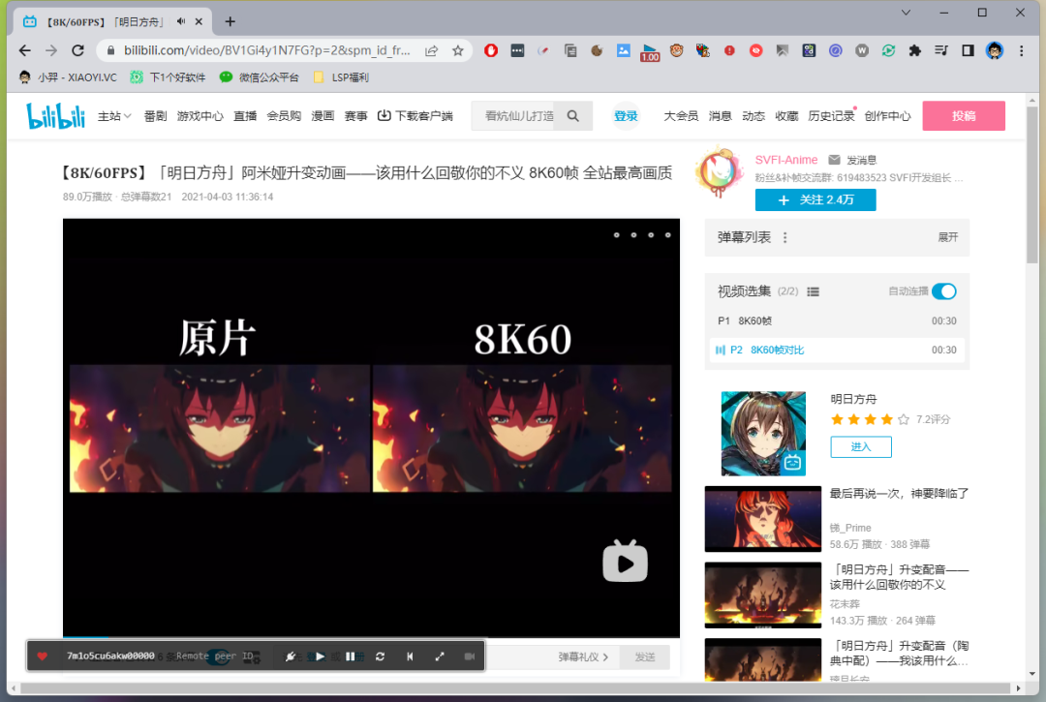Click the camera/screenshot icon in player bar
The image size is (1046, 702).
[470, 656]
